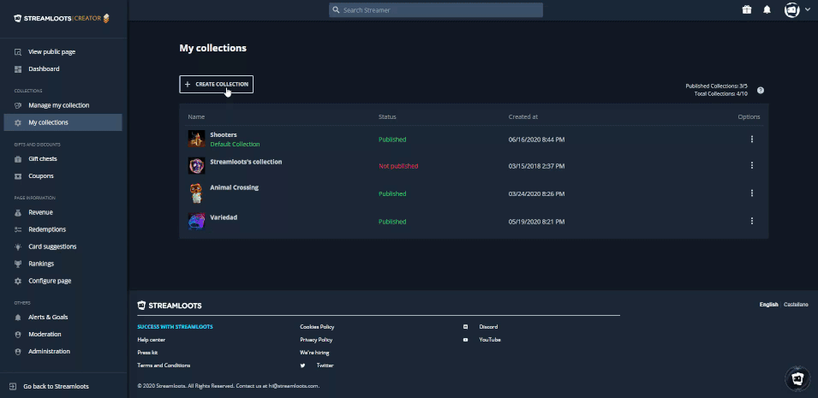Screen dimensions: 818x398
Task: Click the Not published status
Action: 398,166
